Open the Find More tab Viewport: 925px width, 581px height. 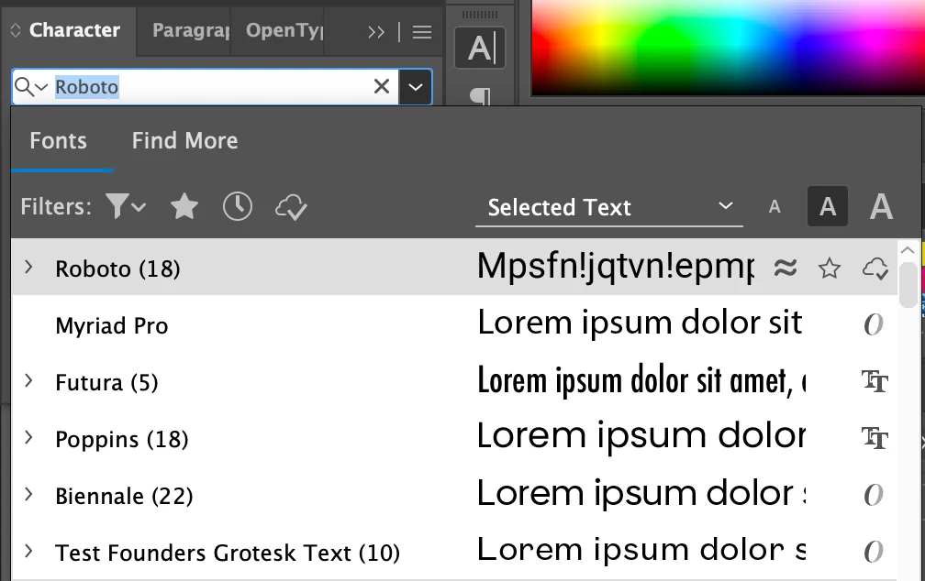[184, 141]
